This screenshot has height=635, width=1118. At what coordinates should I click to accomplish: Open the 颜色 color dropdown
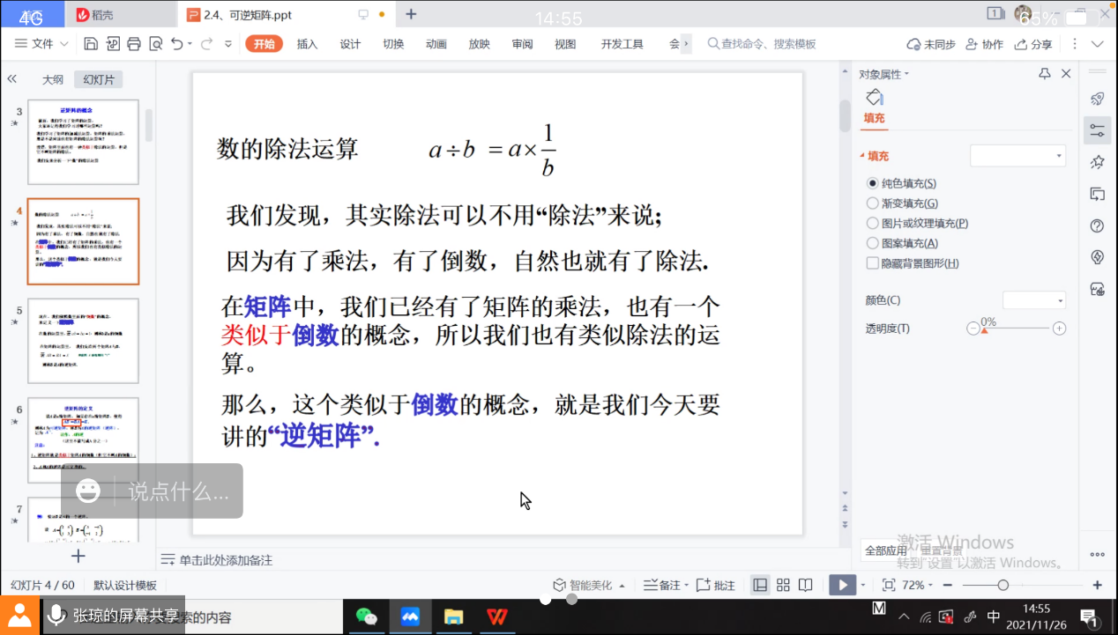1034,300
